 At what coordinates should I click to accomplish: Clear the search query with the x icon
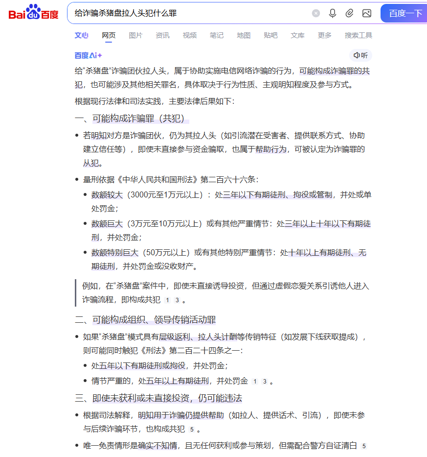click(315, 13)
